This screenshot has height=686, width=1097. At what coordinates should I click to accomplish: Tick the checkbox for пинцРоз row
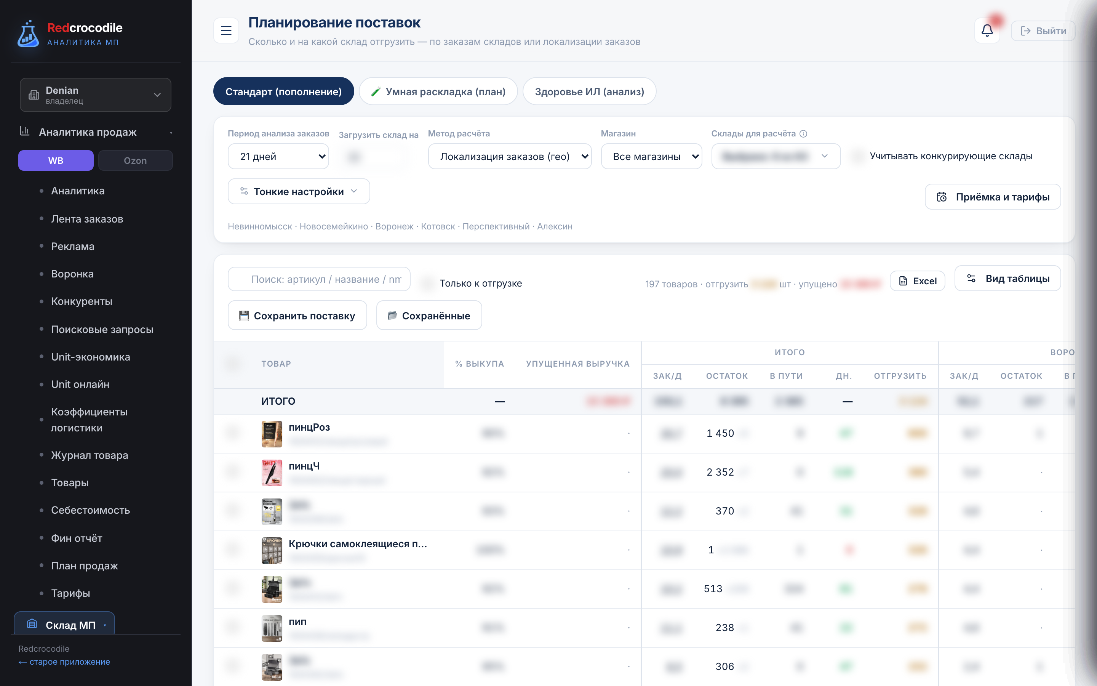[x=233, y=433]
